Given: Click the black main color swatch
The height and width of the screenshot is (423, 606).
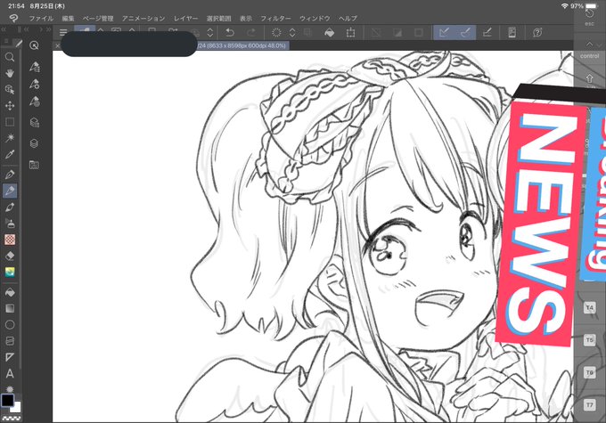Looking at the screenshot, I should 7,400.
